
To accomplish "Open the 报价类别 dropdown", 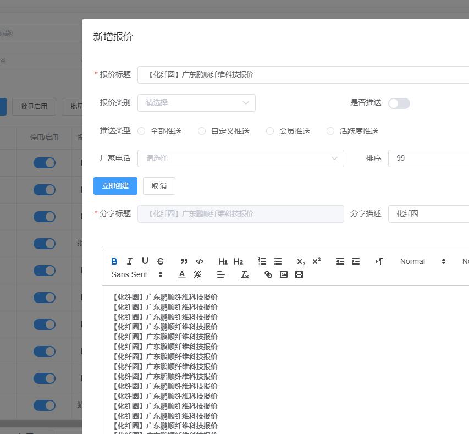I will click(x=196, y=103).
